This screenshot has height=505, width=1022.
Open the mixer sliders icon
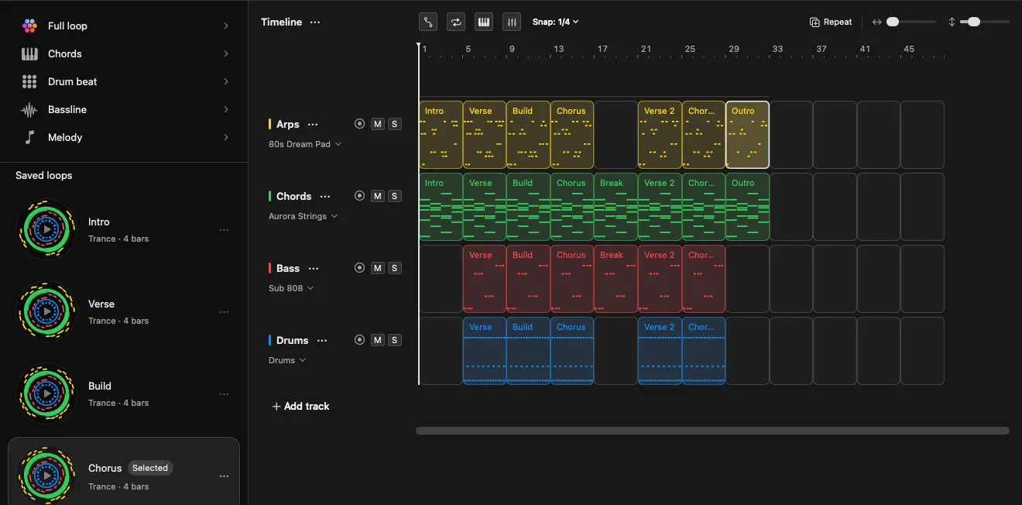pos(512,22)
